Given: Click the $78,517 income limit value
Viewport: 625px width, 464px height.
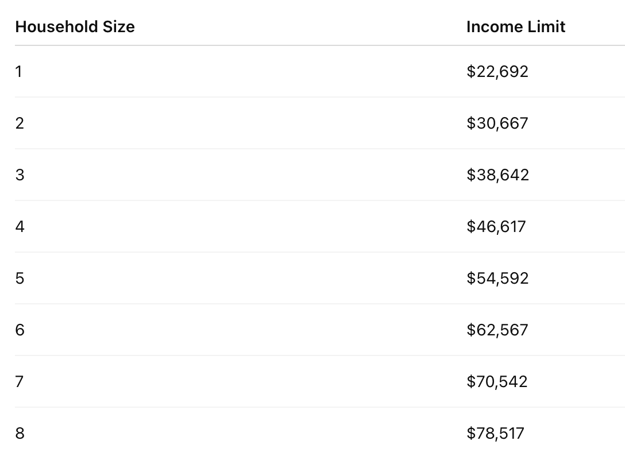Looking at the screenshot, I should [x=495, y=434].
